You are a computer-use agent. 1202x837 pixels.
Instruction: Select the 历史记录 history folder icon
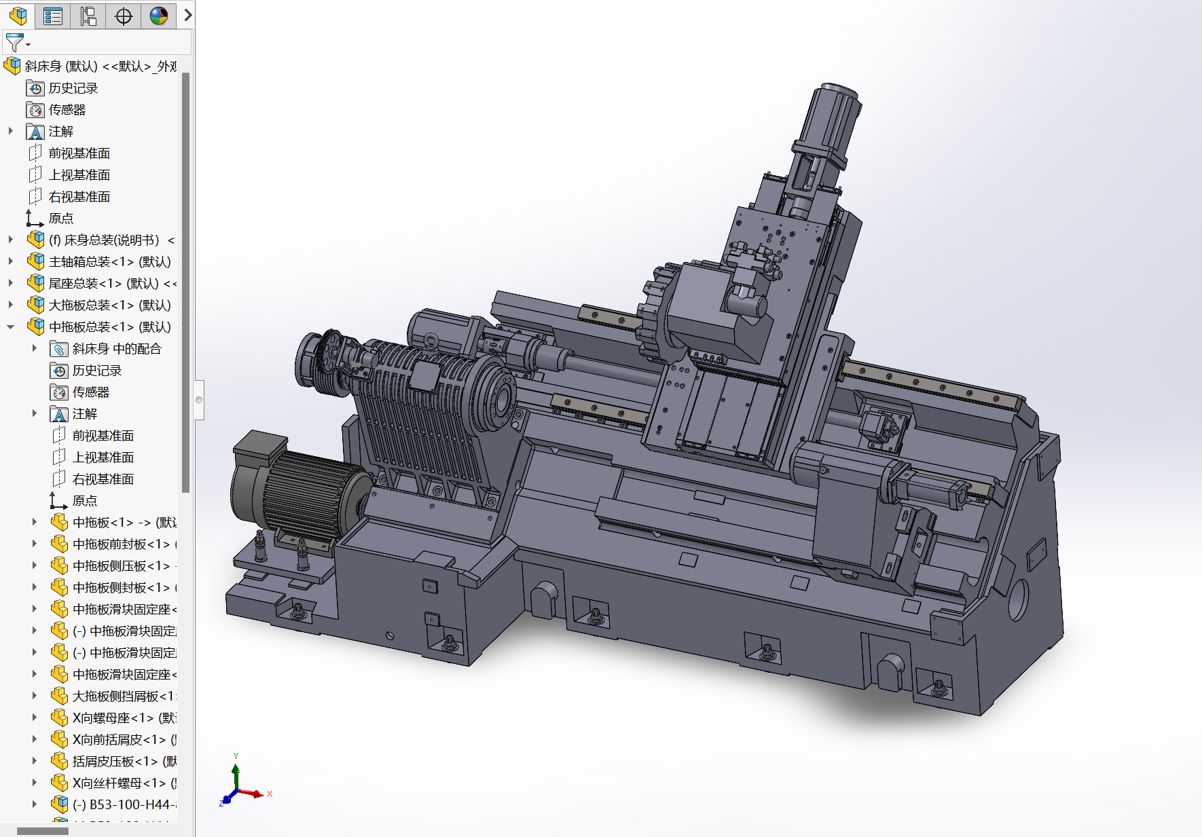pyautogui.click(x=35, y=88)
